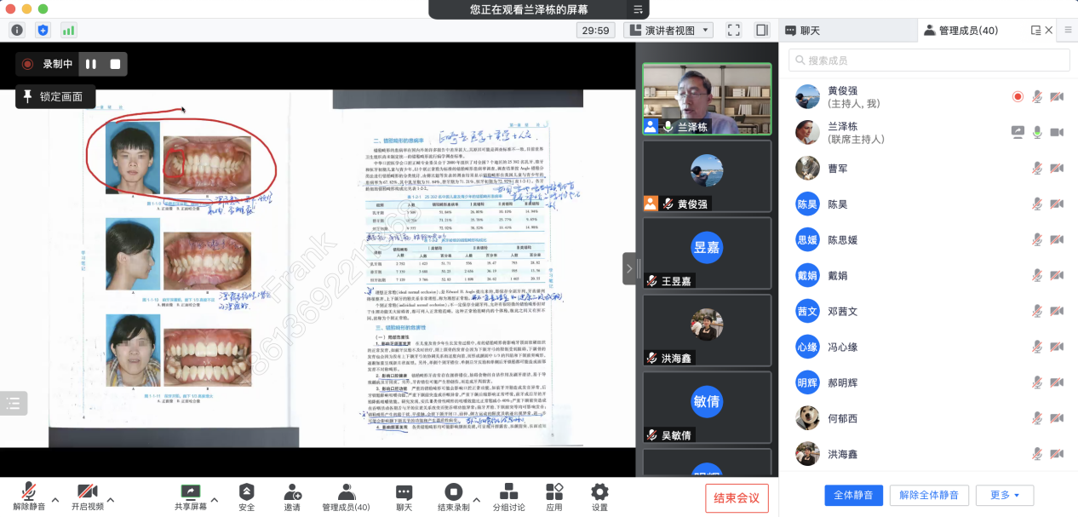The height and width of the screenshot is (517, 1078).
Task: Expand audio options arrow beside unmute
Action: [x=55, y=500]
